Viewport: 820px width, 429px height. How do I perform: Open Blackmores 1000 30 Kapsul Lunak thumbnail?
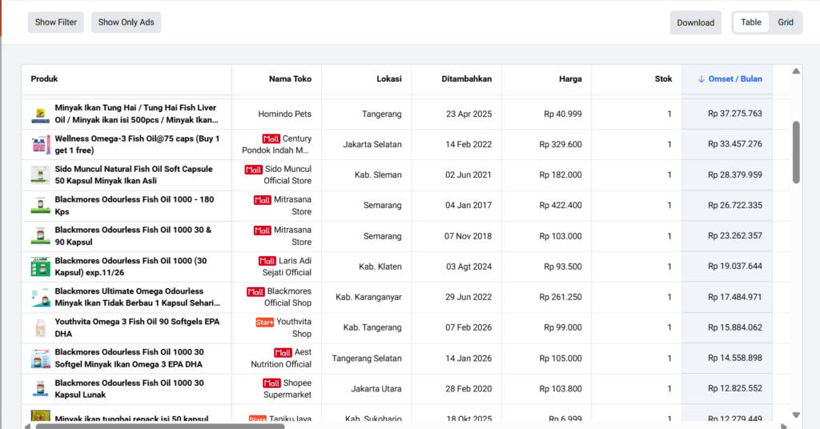40,389
